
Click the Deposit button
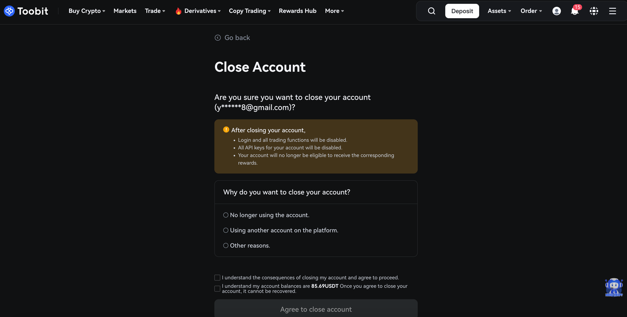pos(462,11)
